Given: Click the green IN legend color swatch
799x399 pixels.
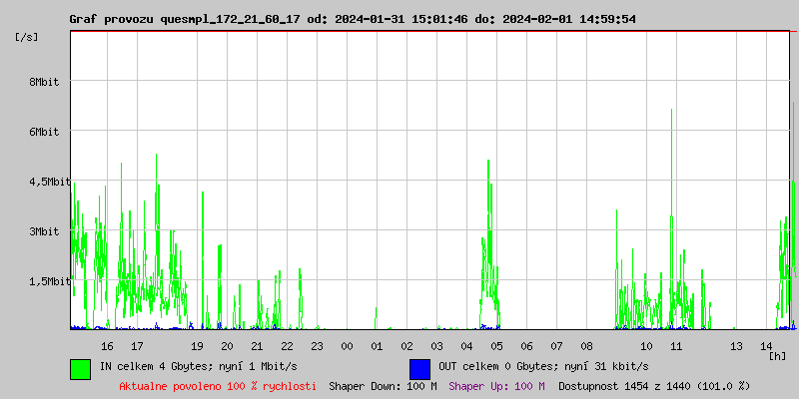Looking at the screenshot, I should click(80, 368).
